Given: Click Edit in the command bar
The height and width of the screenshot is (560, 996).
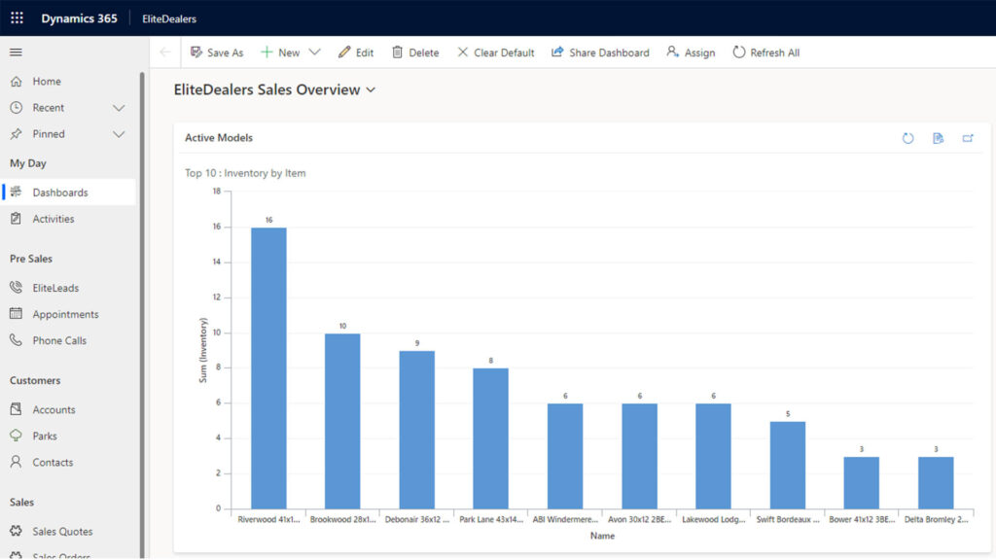Looking at the screenshot, I should pos(356,52).
